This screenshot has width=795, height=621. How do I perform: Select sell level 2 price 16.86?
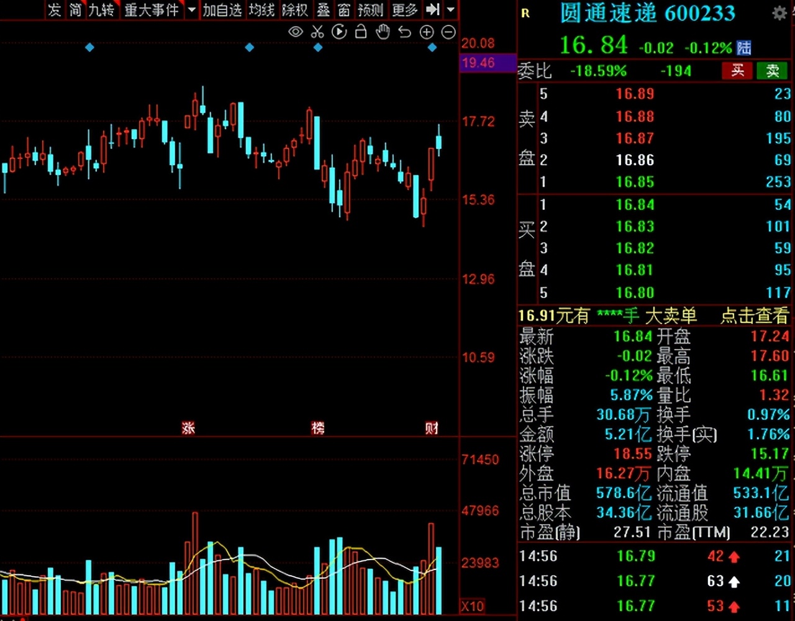point(635,160)
